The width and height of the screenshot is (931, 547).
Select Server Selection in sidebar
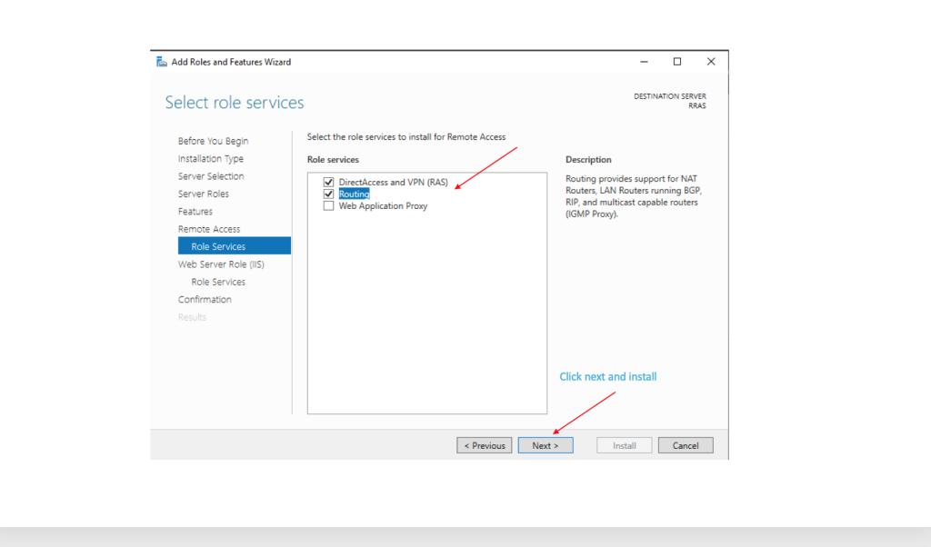tap(211, 176)
